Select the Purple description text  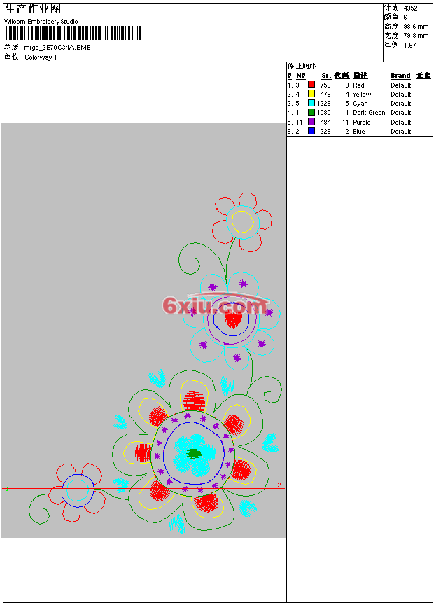(362, 123)
